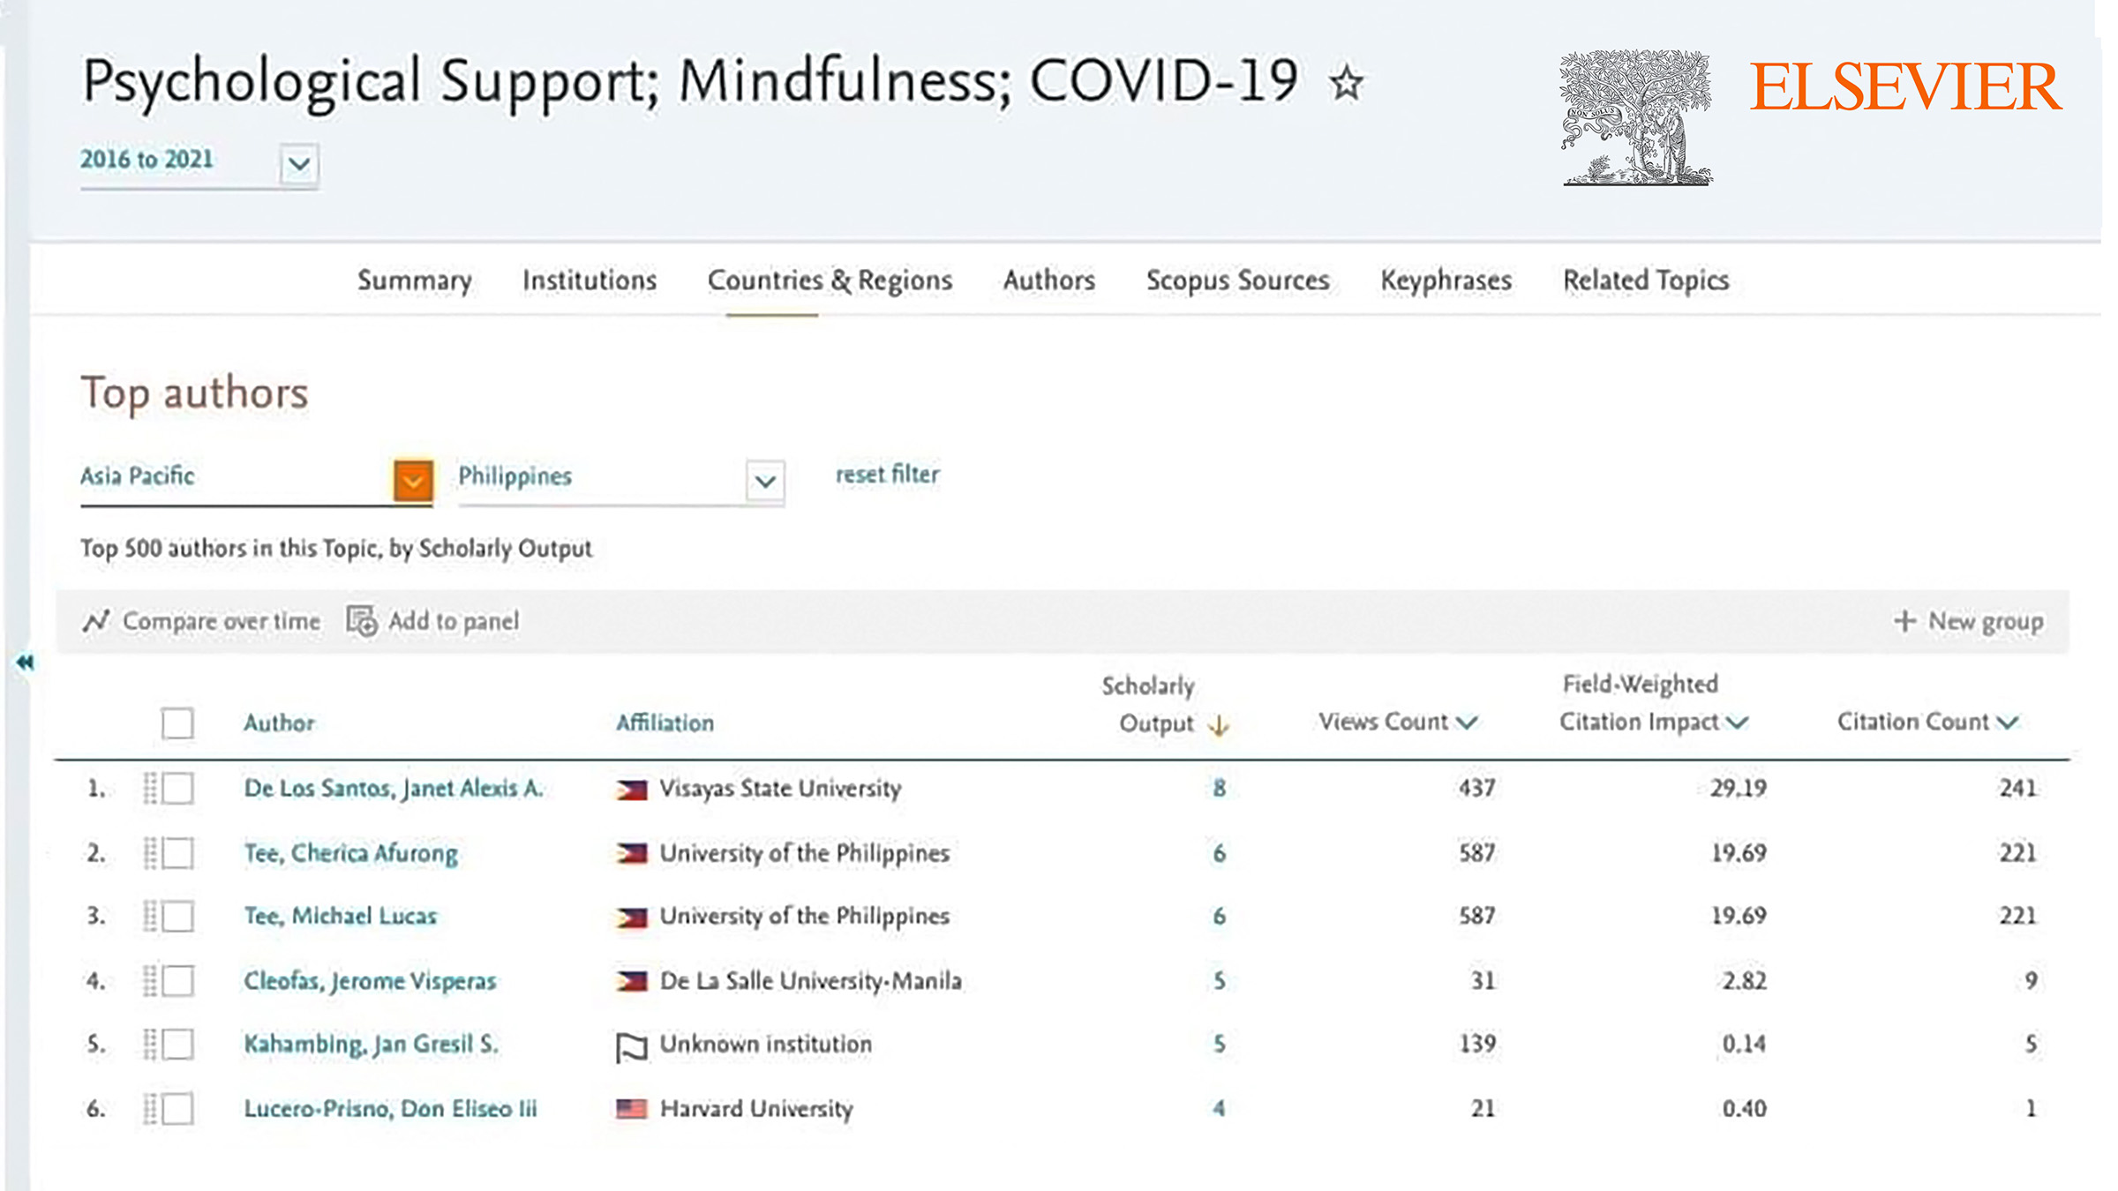Viewport: 2118px width, 1191px height.
Task: Open the 2016 to 2021 year range dropdown
Action: [299, 164]
